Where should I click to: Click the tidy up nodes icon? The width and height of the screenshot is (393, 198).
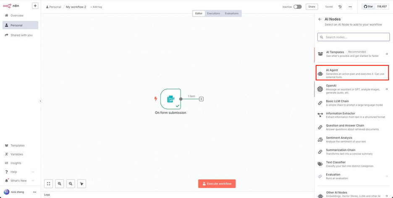[82, 183]
